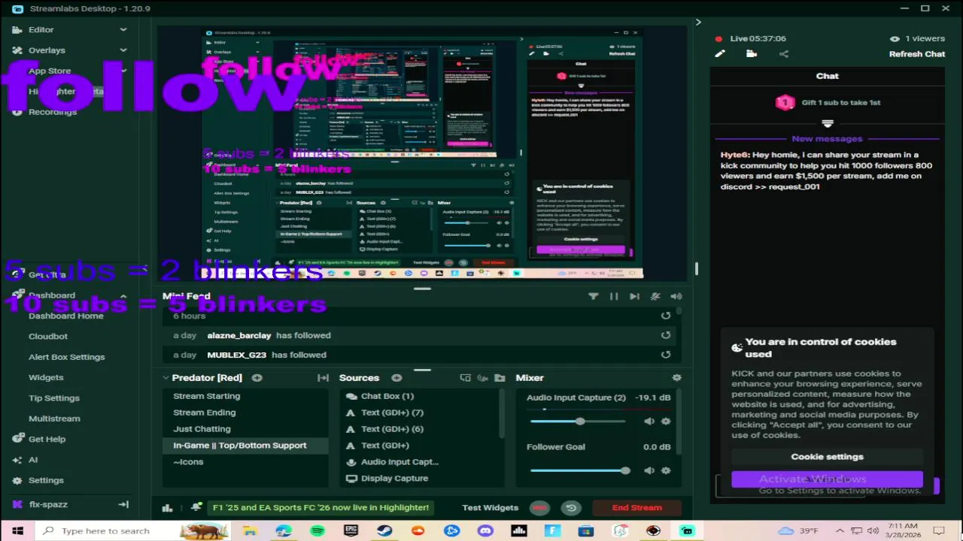This screenshot has height=541, width=963.
Task: Click Test Widgets
Action: (490, 508)
